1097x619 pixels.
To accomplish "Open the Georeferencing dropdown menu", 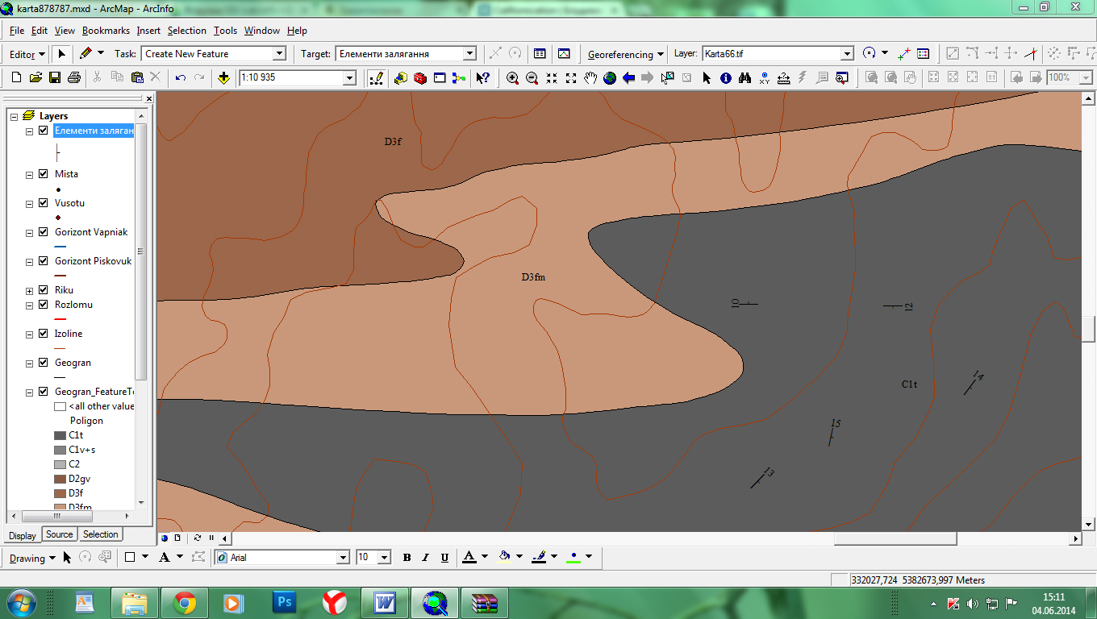I will [626, 54].
